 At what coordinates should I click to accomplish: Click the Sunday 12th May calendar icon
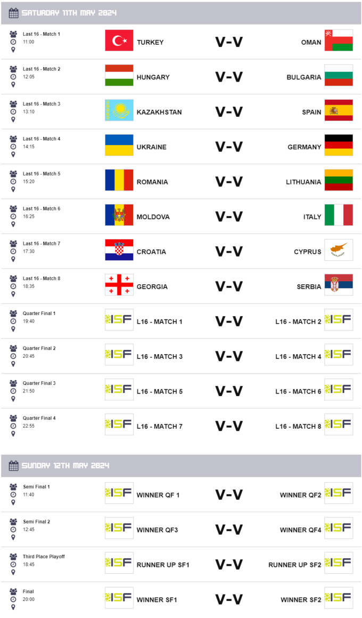pyautogui.click(x=14, y=465)
